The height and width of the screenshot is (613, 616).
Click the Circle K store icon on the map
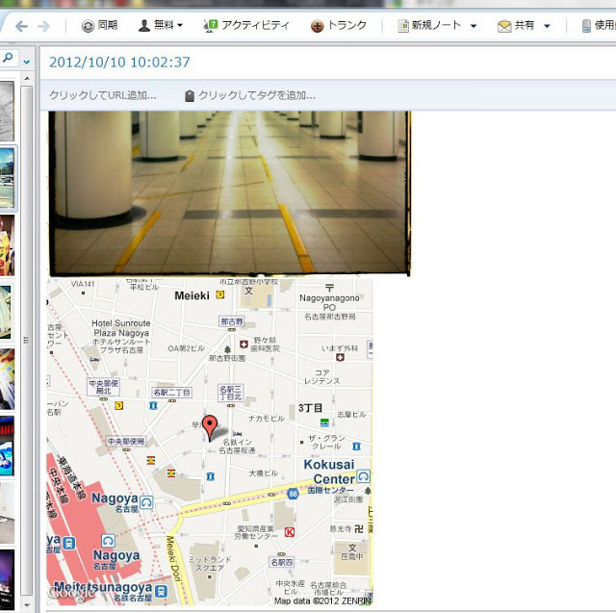click(x=290, y=532)
